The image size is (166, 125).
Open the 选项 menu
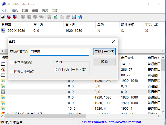[x=45, y=11]
